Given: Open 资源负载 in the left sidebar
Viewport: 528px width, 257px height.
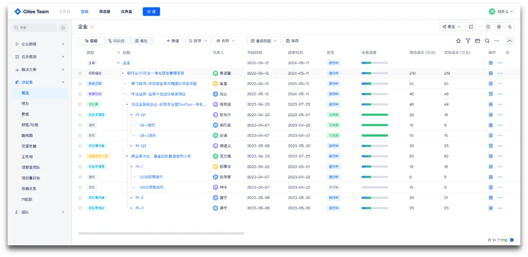Looking at the screenshot, I should click(x=29, y=146).
